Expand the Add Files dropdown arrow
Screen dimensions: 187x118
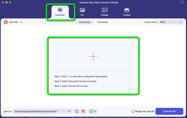(x=21, y=22)
